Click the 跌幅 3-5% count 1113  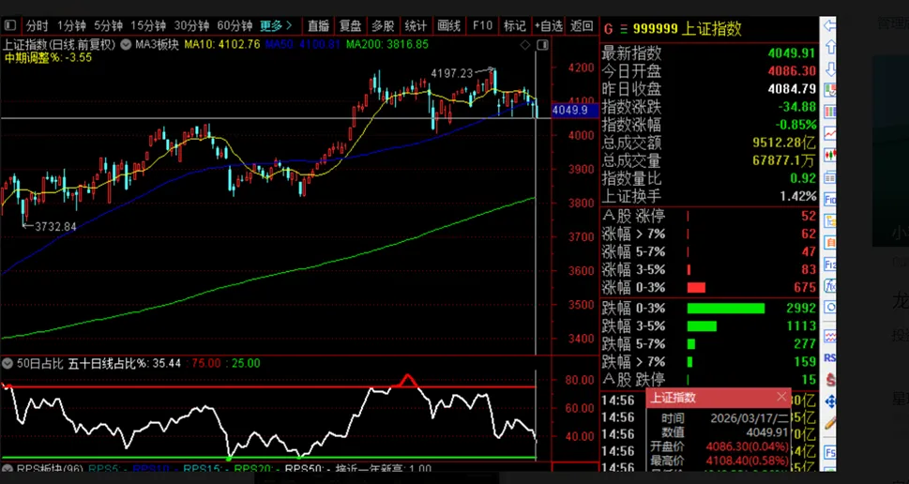[x=801, y=325]
